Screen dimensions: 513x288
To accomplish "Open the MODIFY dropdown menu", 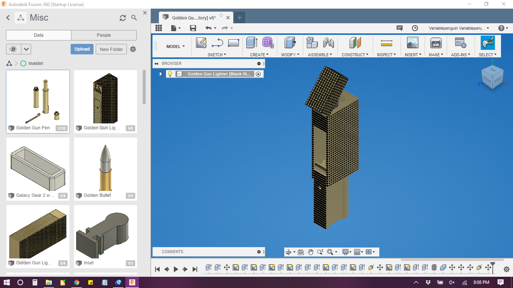I will tap(290, 55).
